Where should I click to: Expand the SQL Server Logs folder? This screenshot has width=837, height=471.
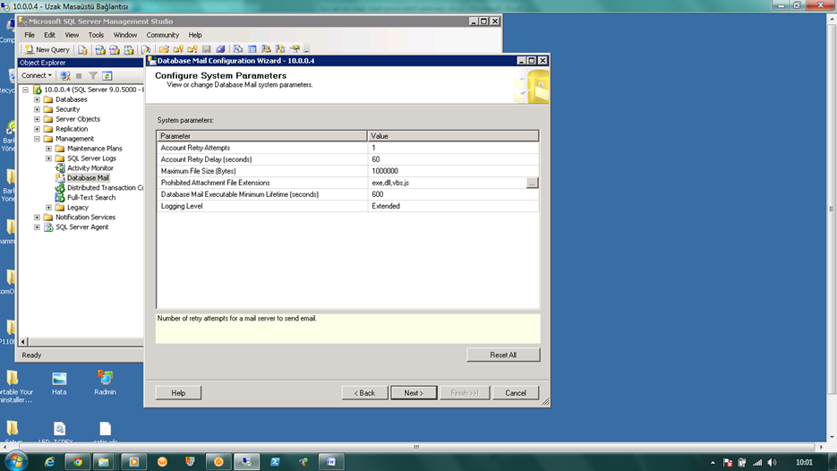pyautogui.click(x=48, y=158)
